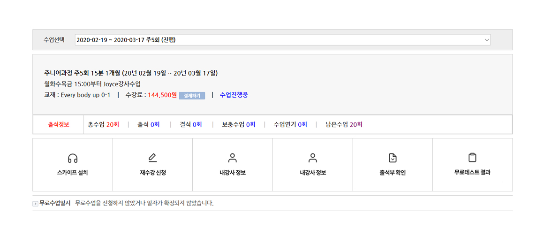
Task: Select the 출석정보 tab
Action: 59,125
